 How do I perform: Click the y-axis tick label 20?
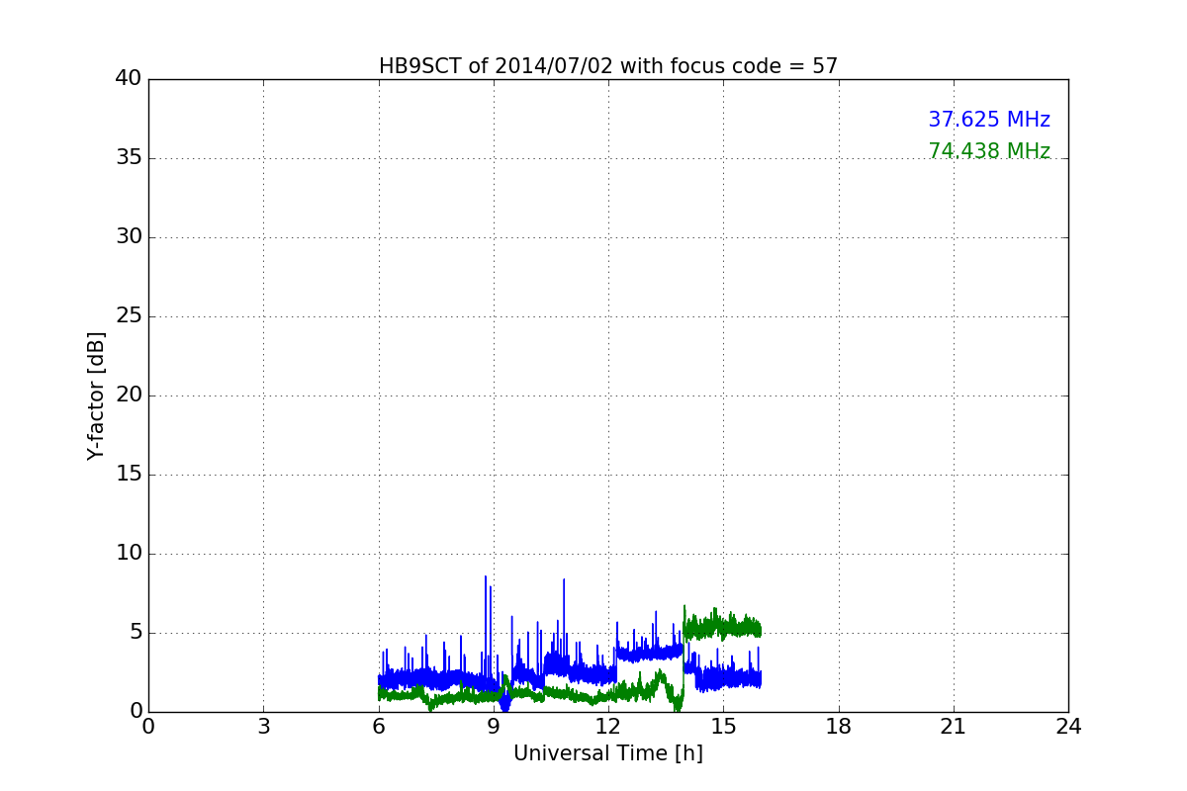(x=129, y=395)
